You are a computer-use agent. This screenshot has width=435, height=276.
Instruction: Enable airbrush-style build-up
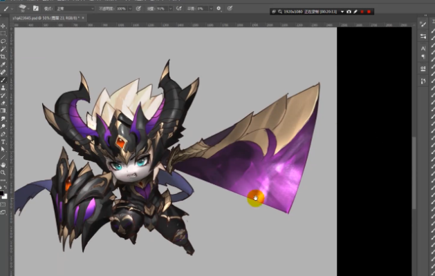179,8
